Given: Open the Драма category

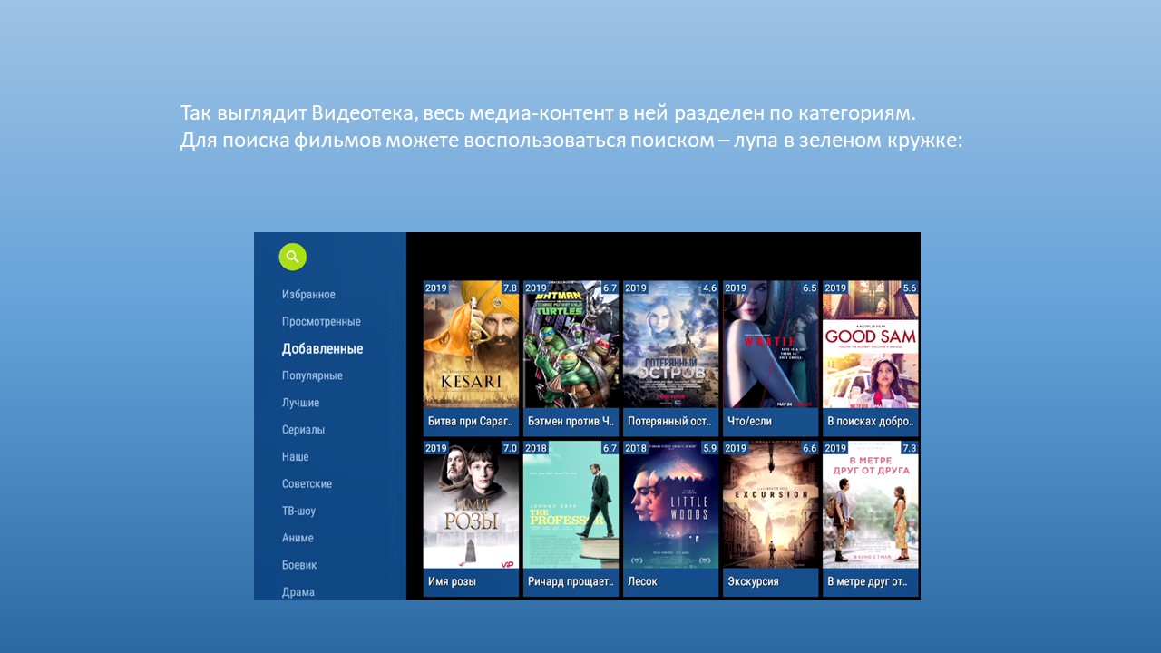Looking at the screenshot, I should (298, 592).
